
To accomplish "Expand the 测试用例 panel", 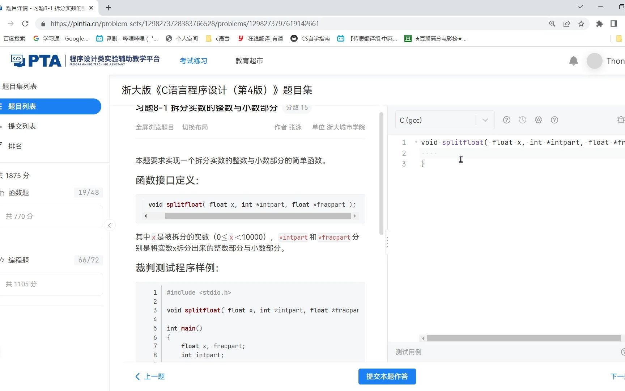I will [x=408, y=352].
